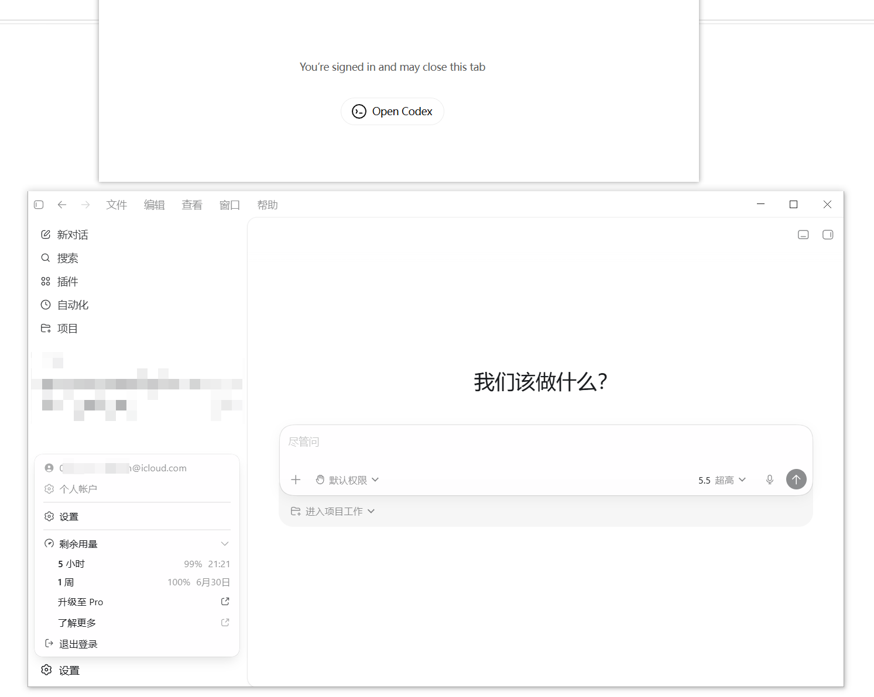The height and width of the screenshot is (697, 874).
Task: Open the 编辑 menu
Action: click(x=155, y=205)
